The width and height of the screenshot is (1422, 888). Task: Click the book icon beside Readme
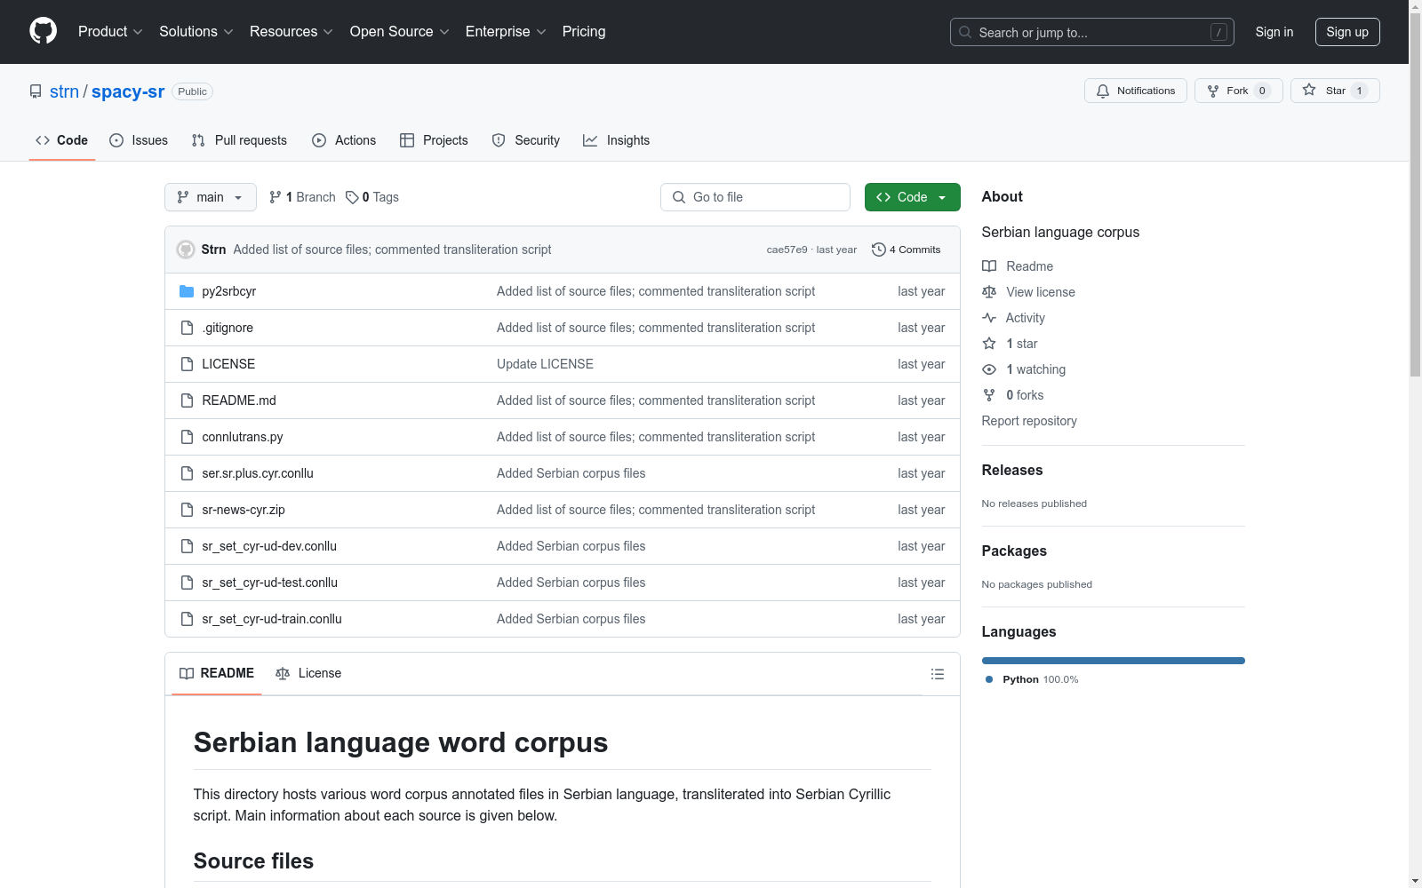989,266
